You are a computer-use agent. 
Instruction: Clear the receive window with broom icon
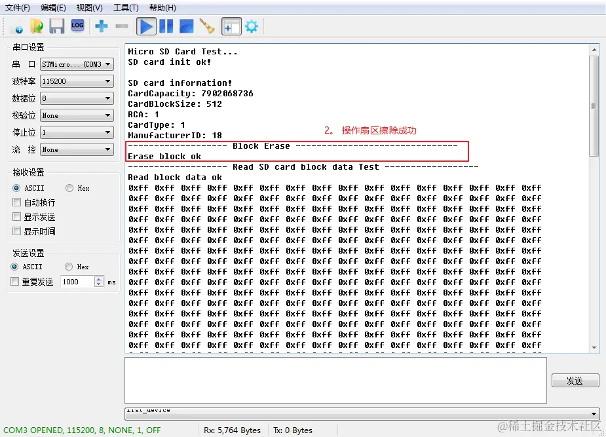[207, 26]
